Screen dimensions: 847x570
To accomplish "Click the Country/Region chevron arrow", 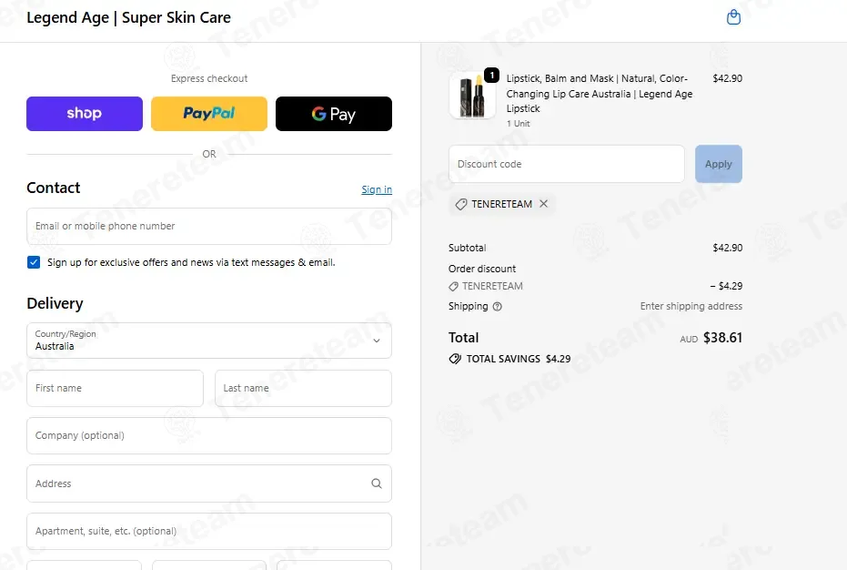I will (x=377, y=341).
